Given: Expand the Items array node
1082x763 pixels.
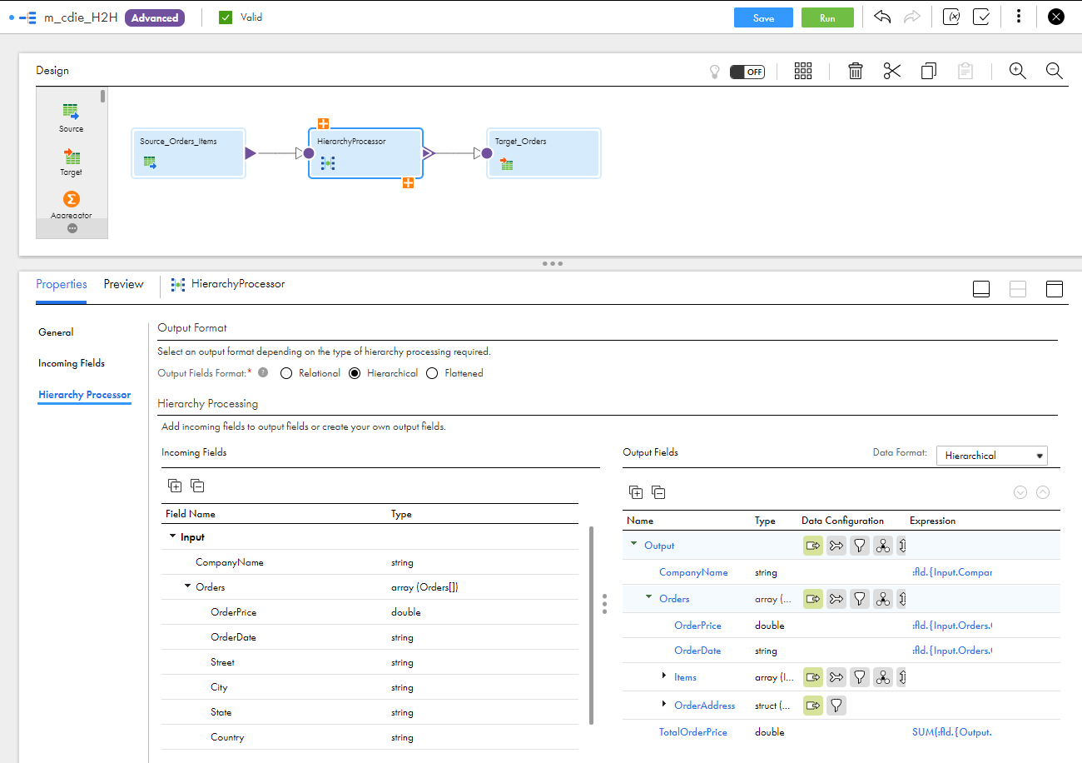Looking at the screenshot, I should pos(664,676).
